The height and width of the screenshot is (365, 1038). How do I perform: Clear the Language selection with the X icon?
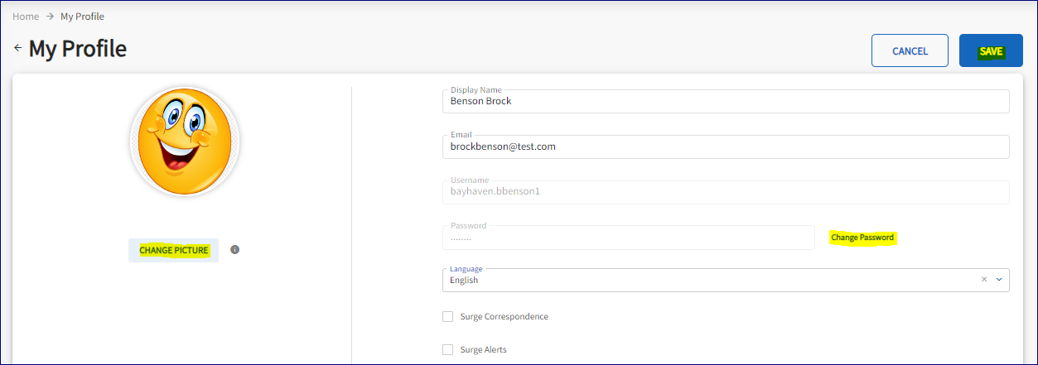[984, 280]
